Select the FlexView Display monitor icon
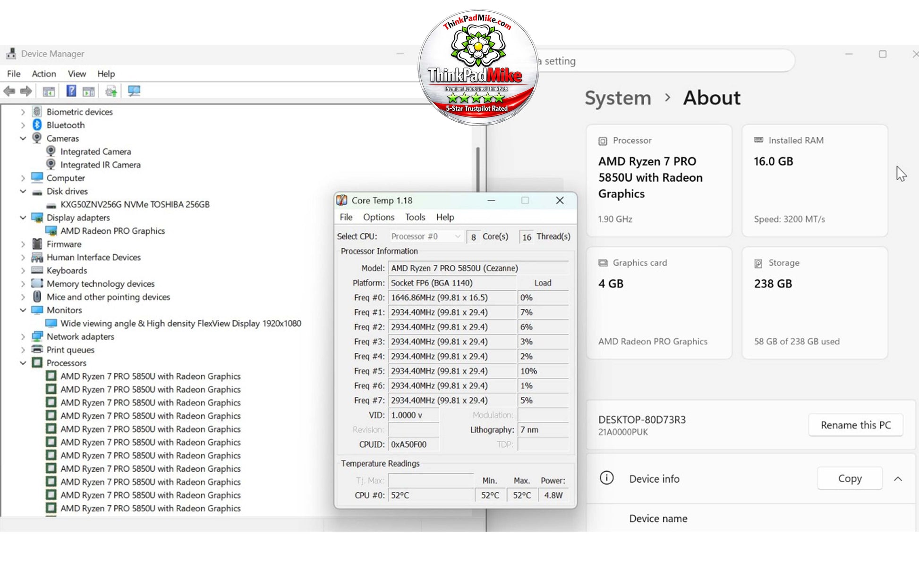This screenshot has width=919, height=577. coord(51,323)
